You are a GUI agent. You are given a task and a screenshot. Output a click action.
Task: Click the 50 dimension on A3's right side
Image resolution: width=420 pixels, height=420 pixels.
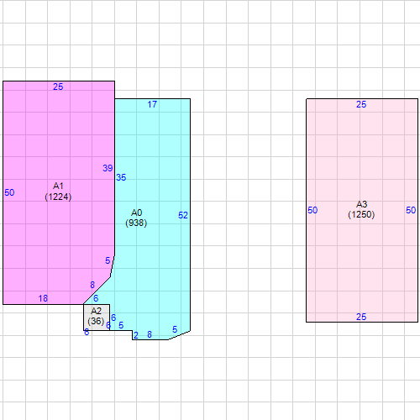click(x=411, y=210)
